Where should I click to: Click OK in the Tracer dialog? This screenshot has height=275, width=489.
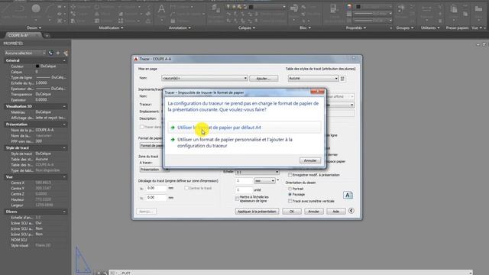click(x=292, y=212)
